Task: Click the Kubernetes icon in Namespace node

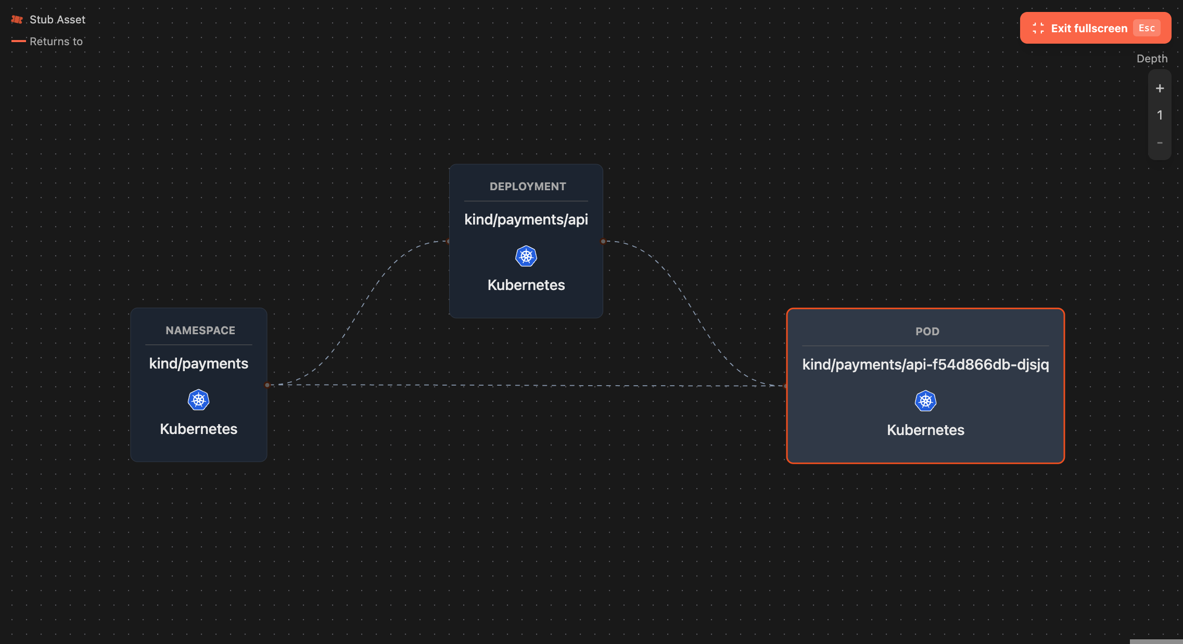Action: point(198,400)
